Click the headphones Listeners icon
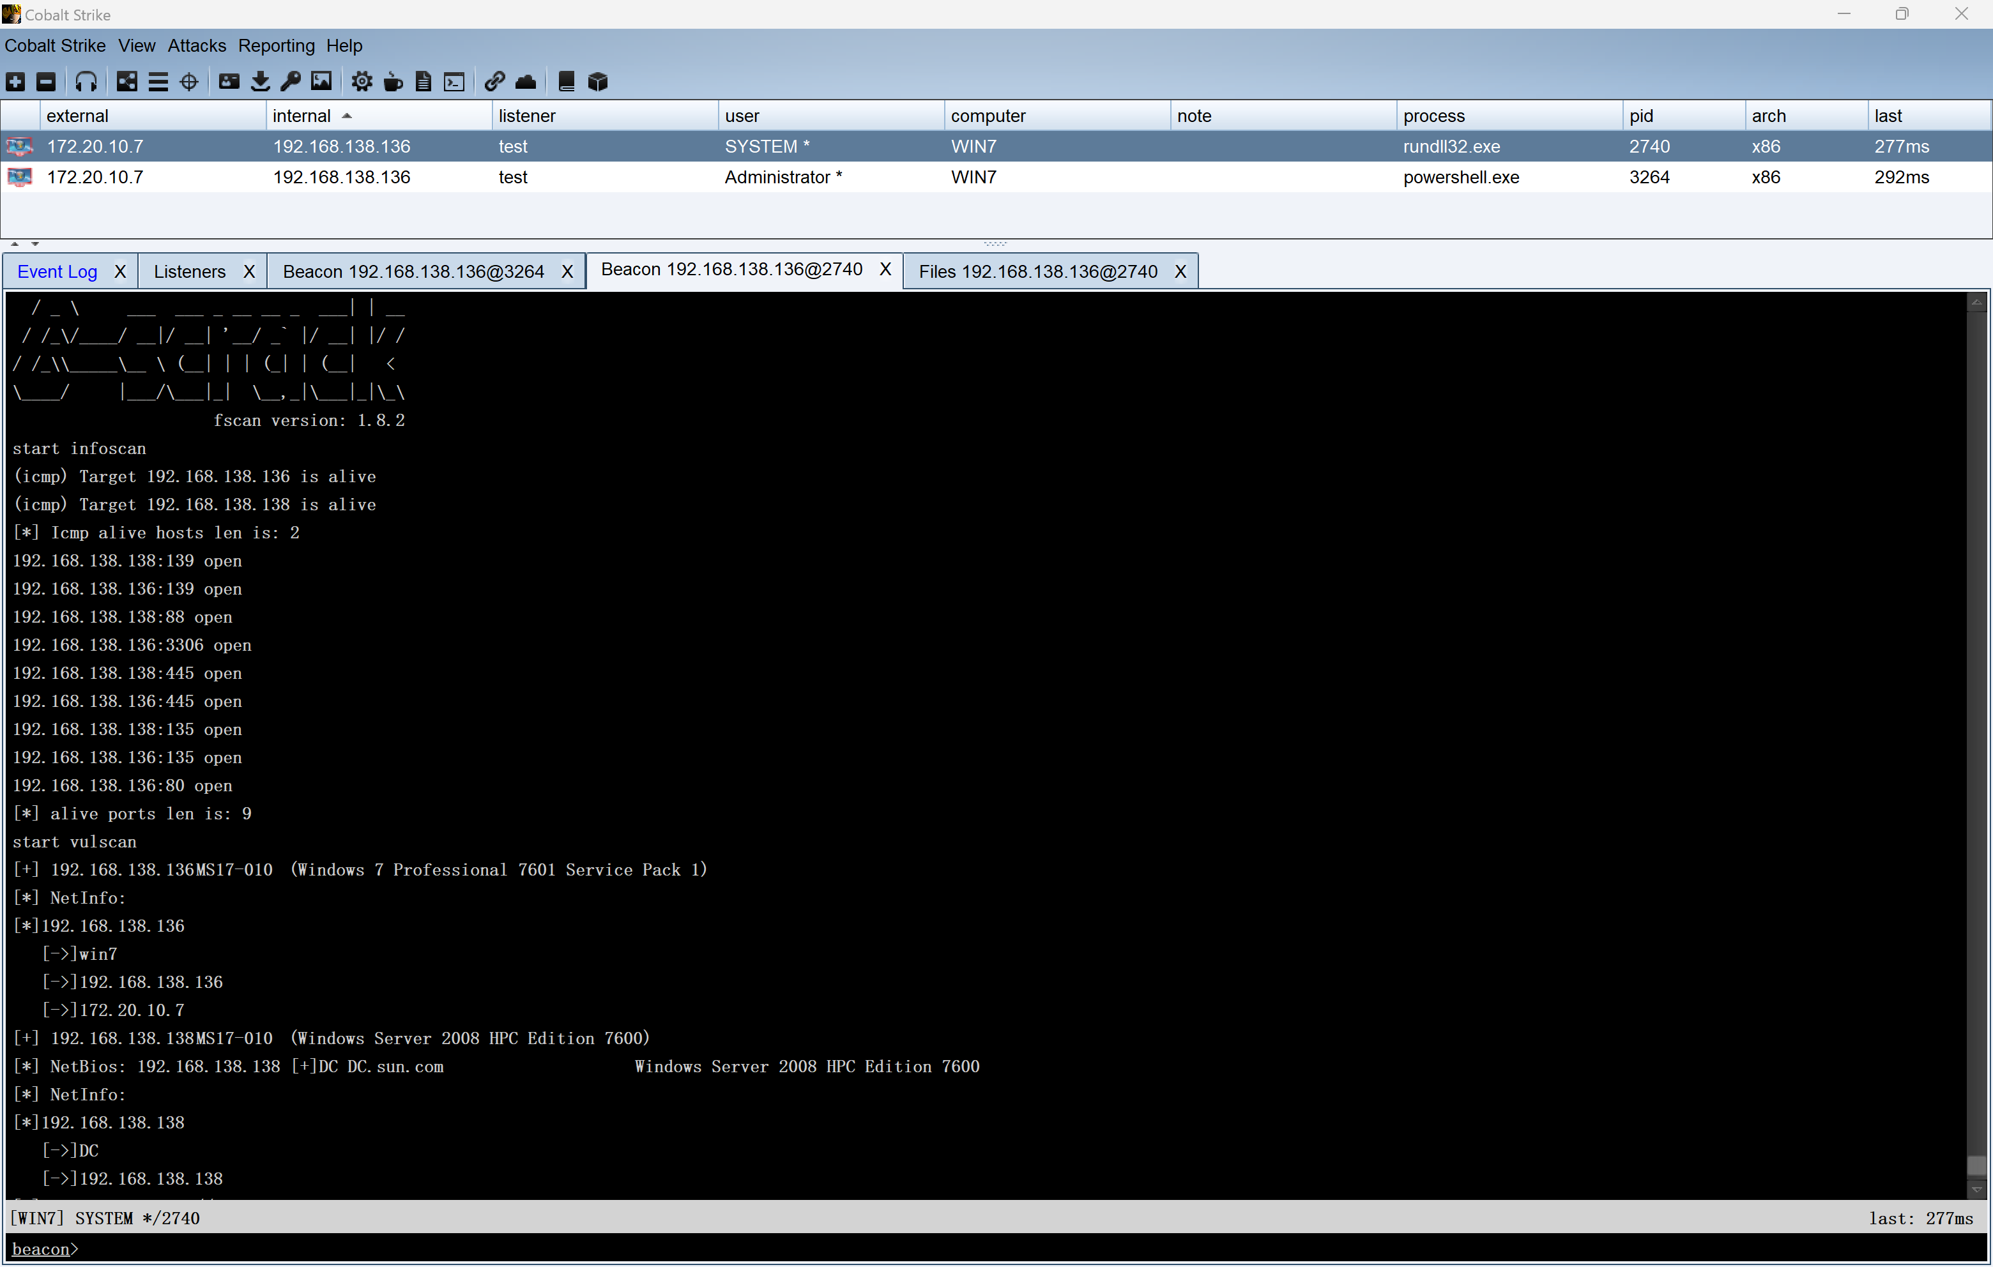 (86, 81)
